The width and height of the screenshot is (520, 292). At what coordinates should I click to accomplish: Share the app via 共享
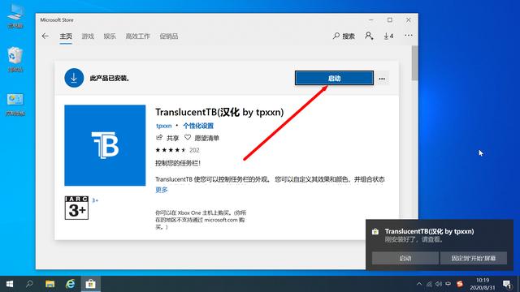tap(167, 138)
